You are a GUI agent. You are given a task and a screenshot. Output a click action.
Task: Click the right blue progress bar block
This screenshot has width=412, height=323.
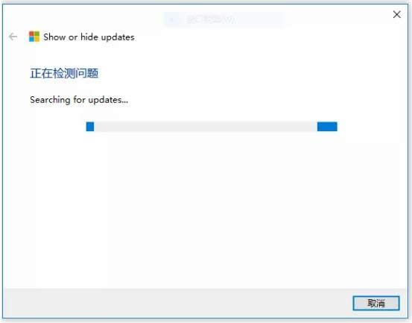(327, 127)
